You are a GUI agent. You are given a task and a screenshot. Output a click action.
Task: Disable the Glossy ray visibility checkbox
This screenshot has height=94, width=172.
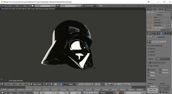point(148,76)
